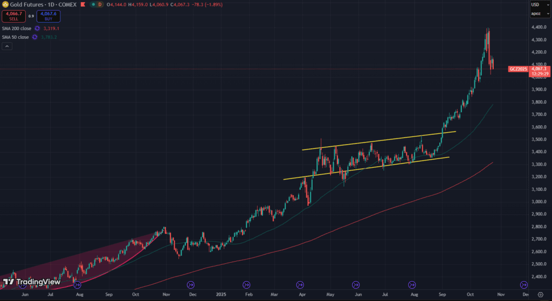Click the SMA 50 indicator refresh icon
The image size is (552, 301).
[34, 37]
